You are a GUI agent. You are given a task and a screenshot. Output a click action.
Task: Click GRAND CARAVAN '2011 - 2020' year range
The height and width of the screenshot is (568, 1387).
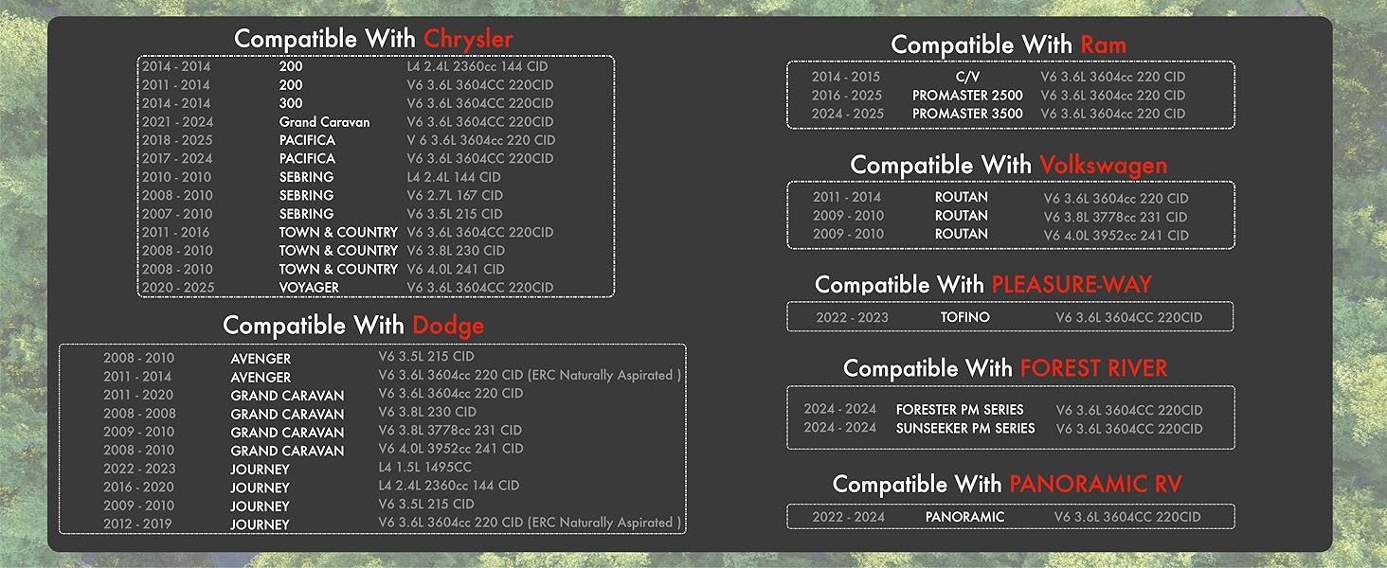point(139,396)
